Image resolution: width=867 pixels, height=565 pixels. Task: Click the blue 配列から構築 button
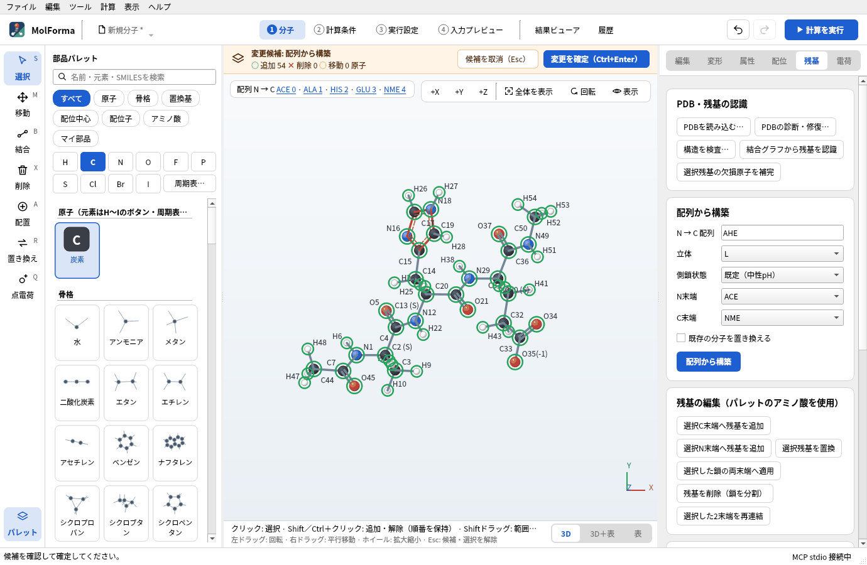pos(709,362)
